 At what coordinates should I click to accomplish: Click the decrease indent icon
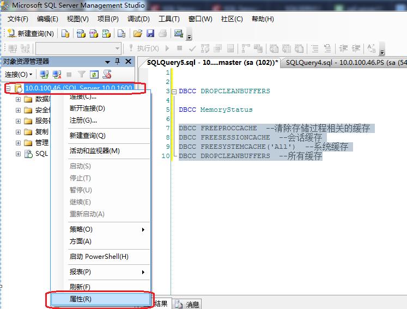[x=343, y=49]
